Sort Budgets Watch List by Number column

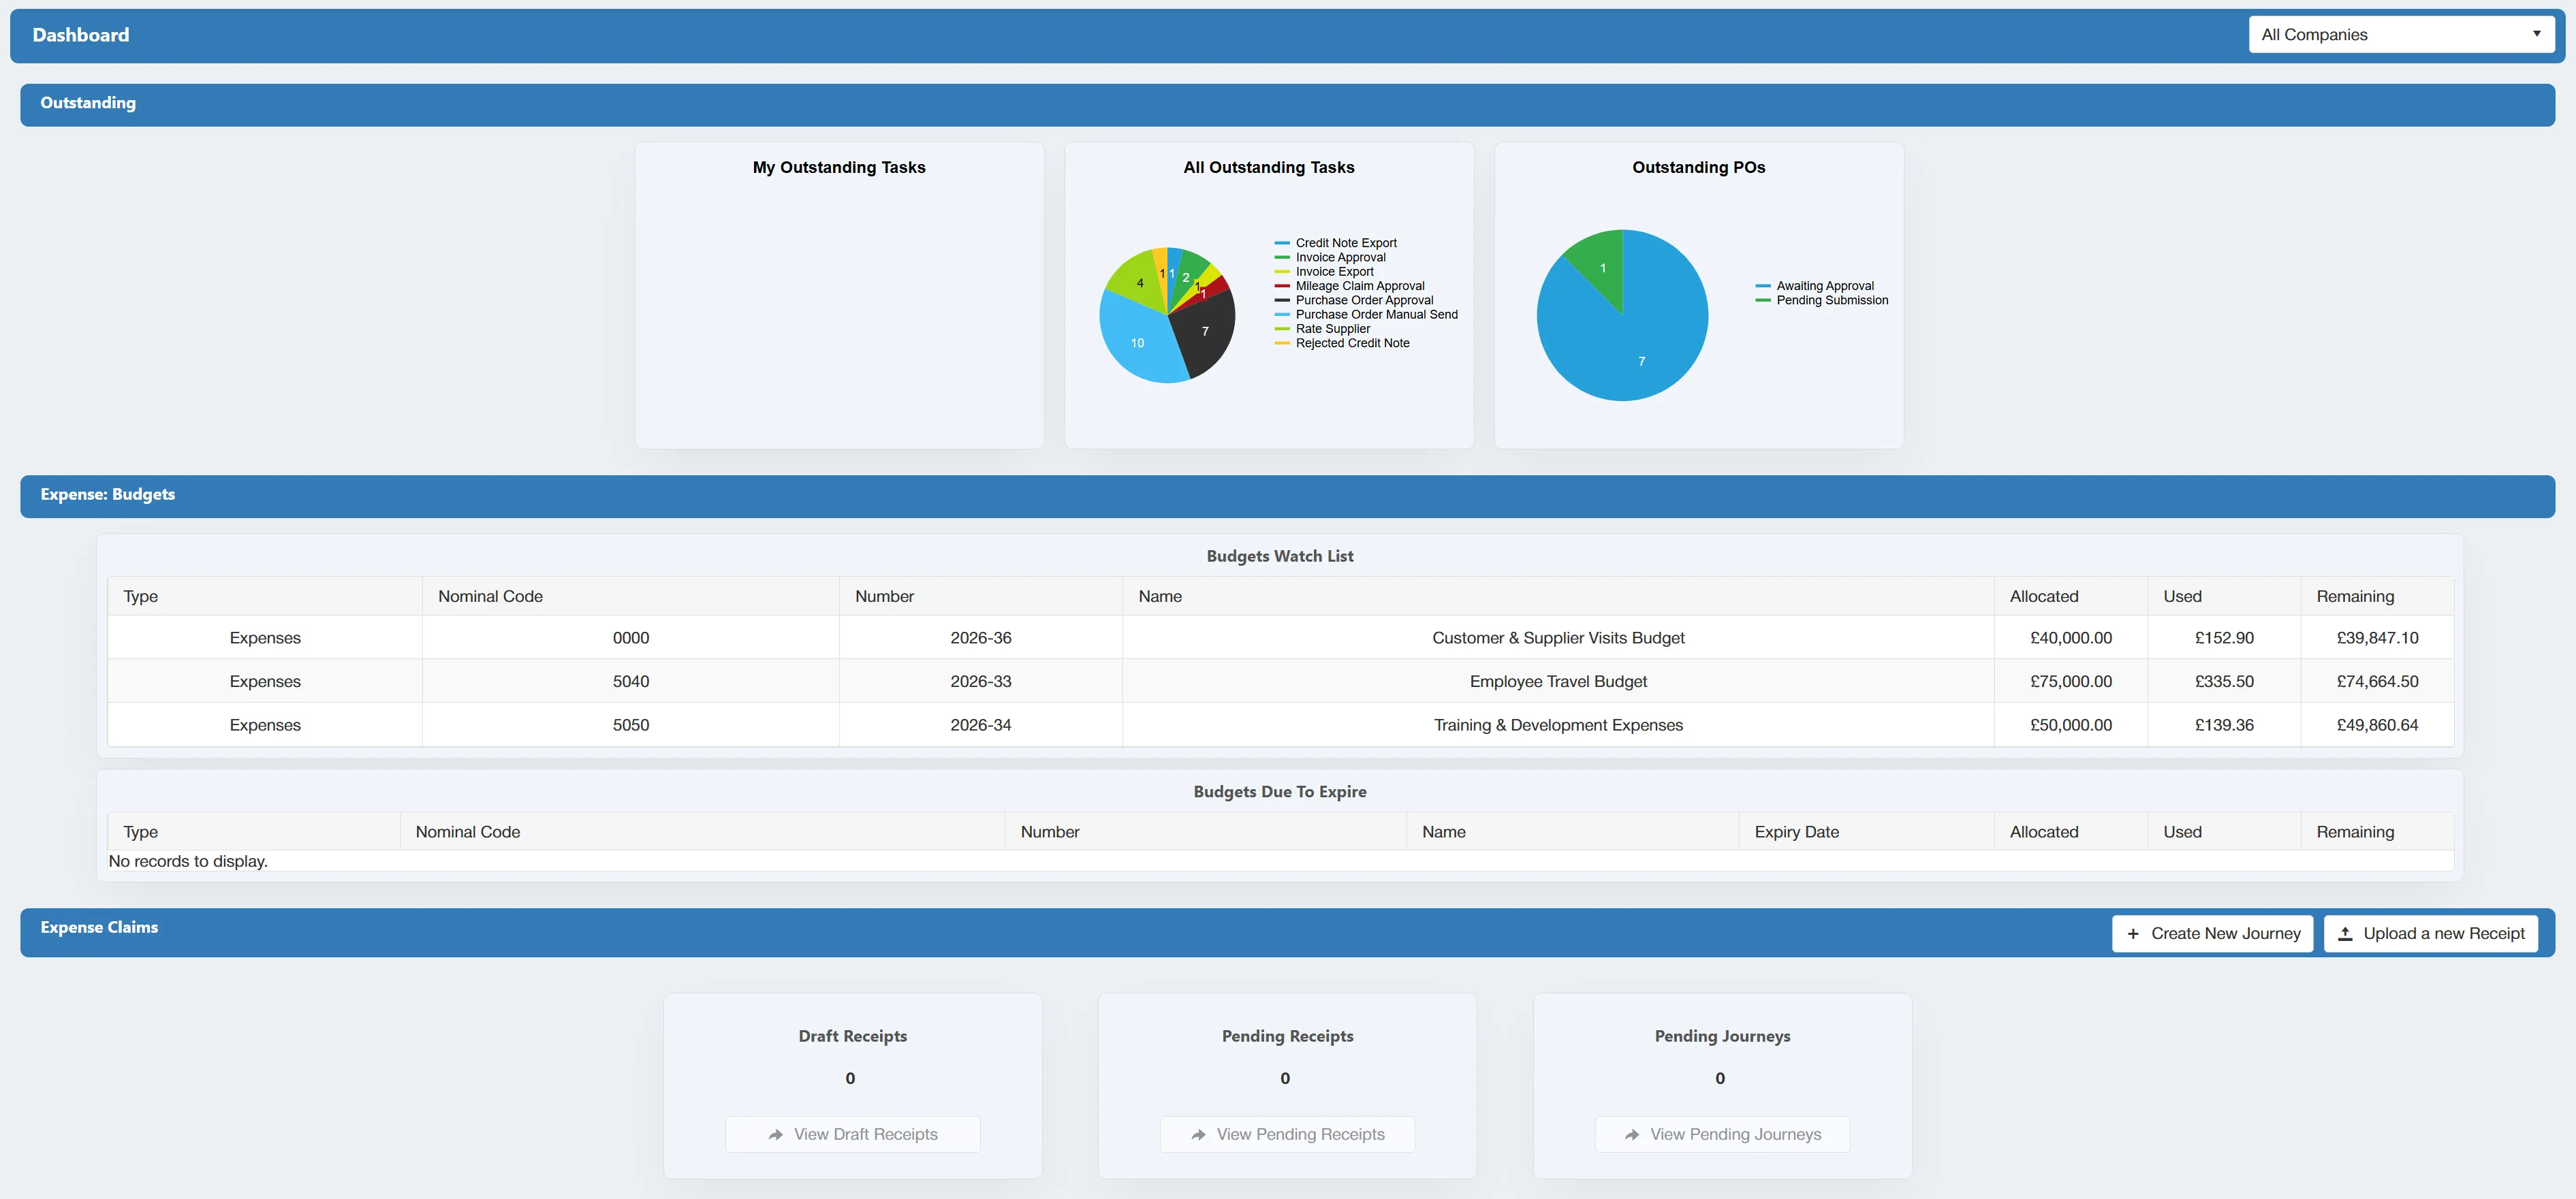tap(981, 596)
